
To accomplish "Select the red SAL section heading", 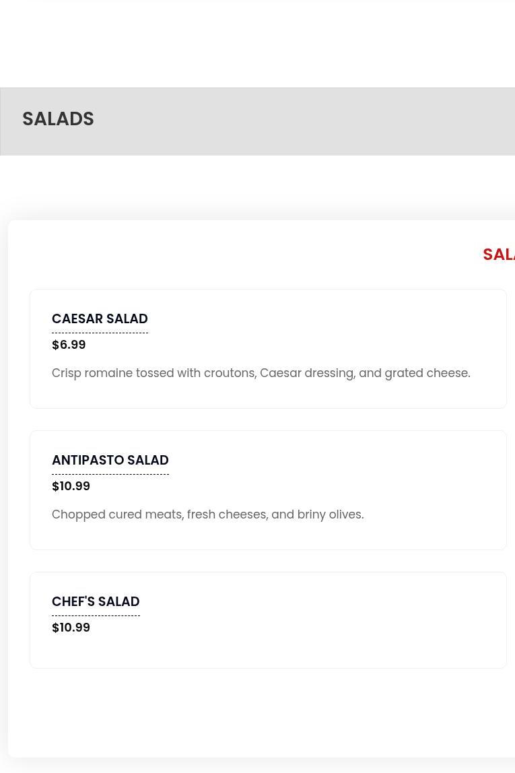I will 499,255.
